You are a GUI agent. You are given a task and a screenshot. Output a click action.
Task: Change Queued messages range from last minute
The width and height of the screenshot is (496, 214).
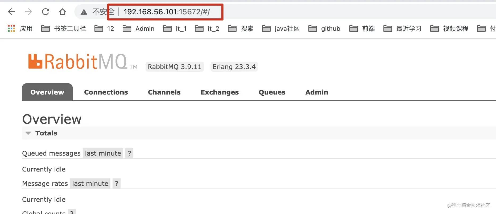coord(103,153)
